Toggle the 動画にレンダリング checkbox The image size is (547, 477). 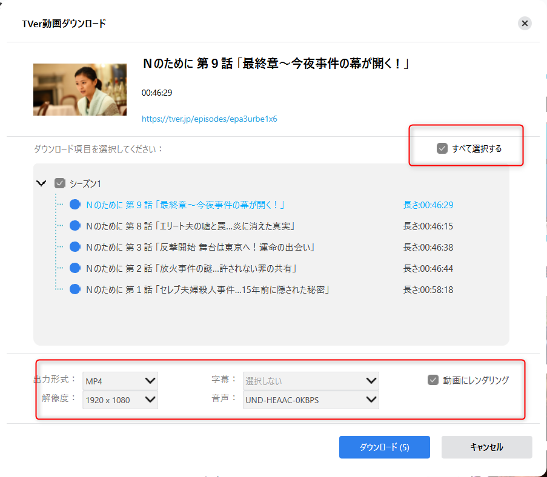[x=433, y=380]
